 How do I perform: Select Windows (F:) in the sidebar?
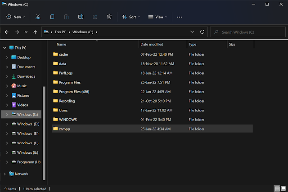28,143
